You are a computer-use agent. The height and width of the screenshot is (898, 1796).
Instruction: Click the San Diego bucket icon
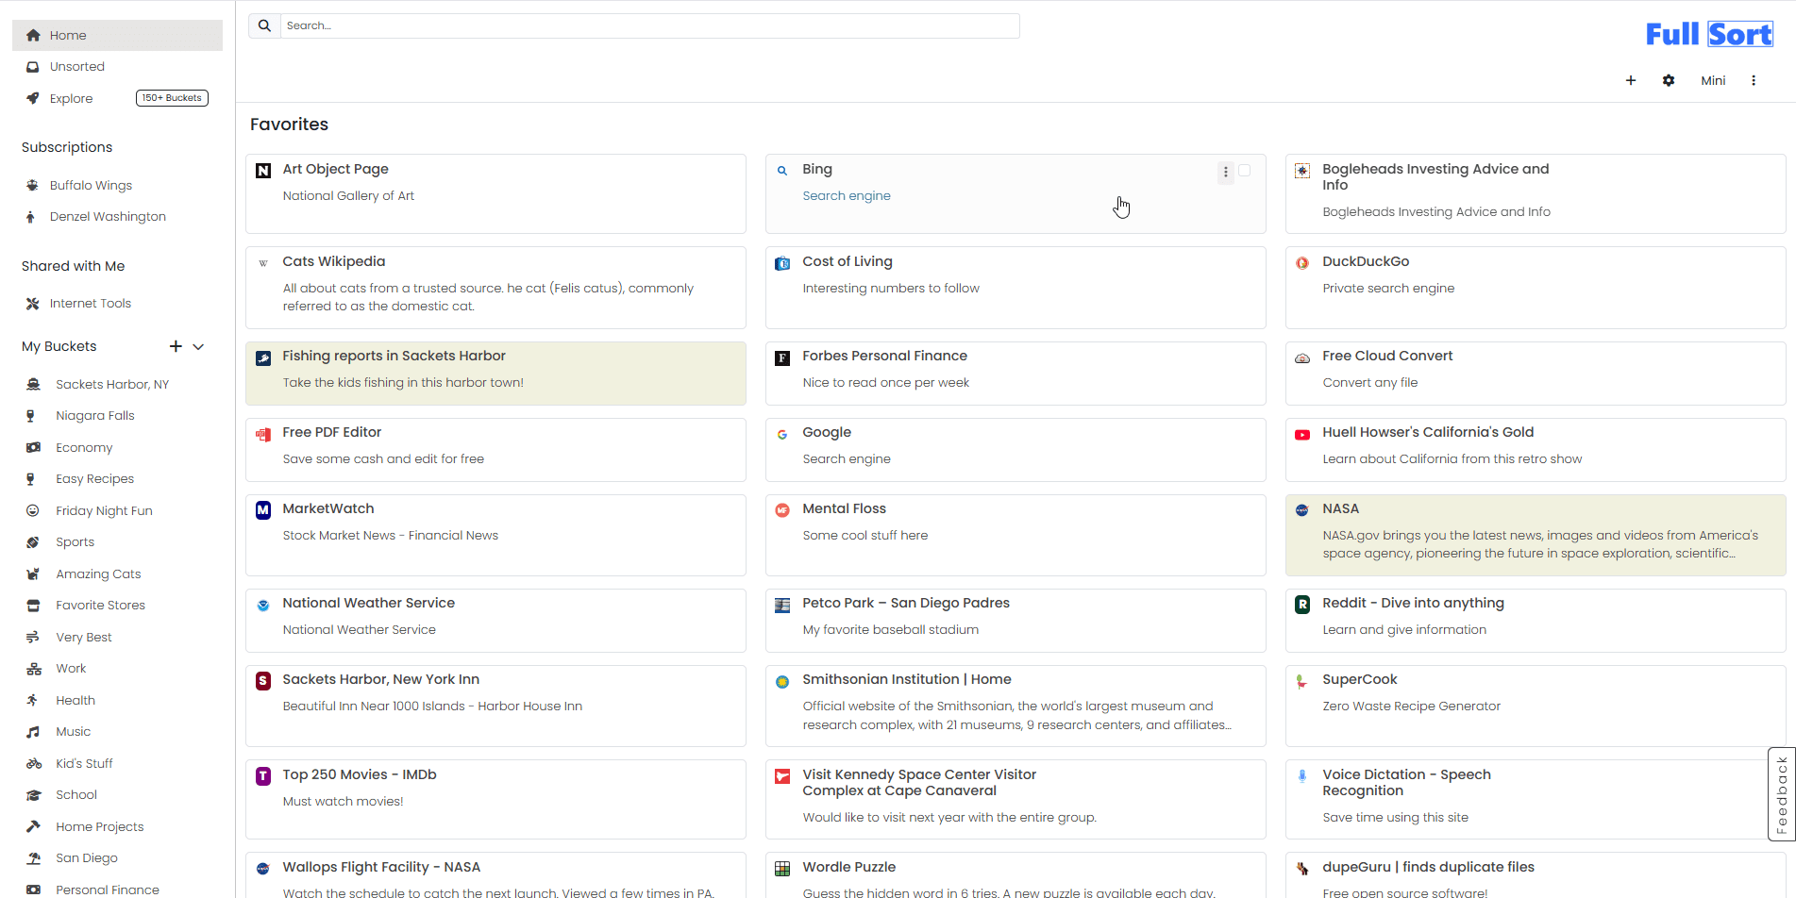pyautogui.click(x=33, y=858)
